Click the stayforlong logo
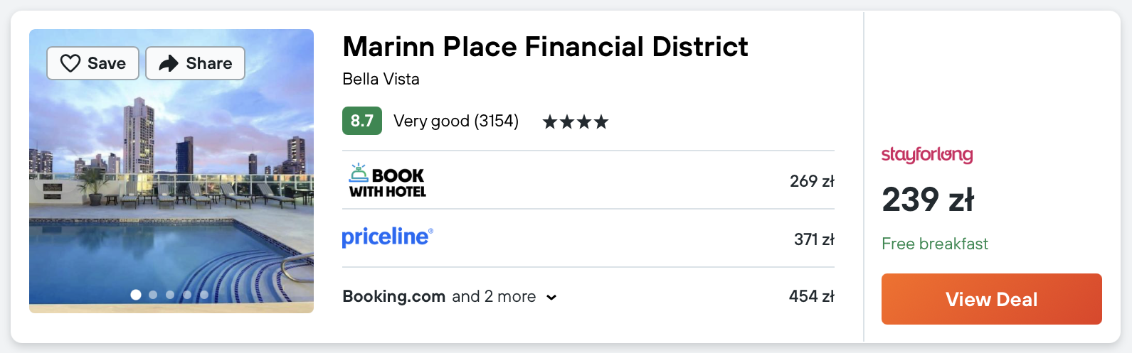Image resolution: width=1132 pixels, height=353 pixels. (926, 155)
